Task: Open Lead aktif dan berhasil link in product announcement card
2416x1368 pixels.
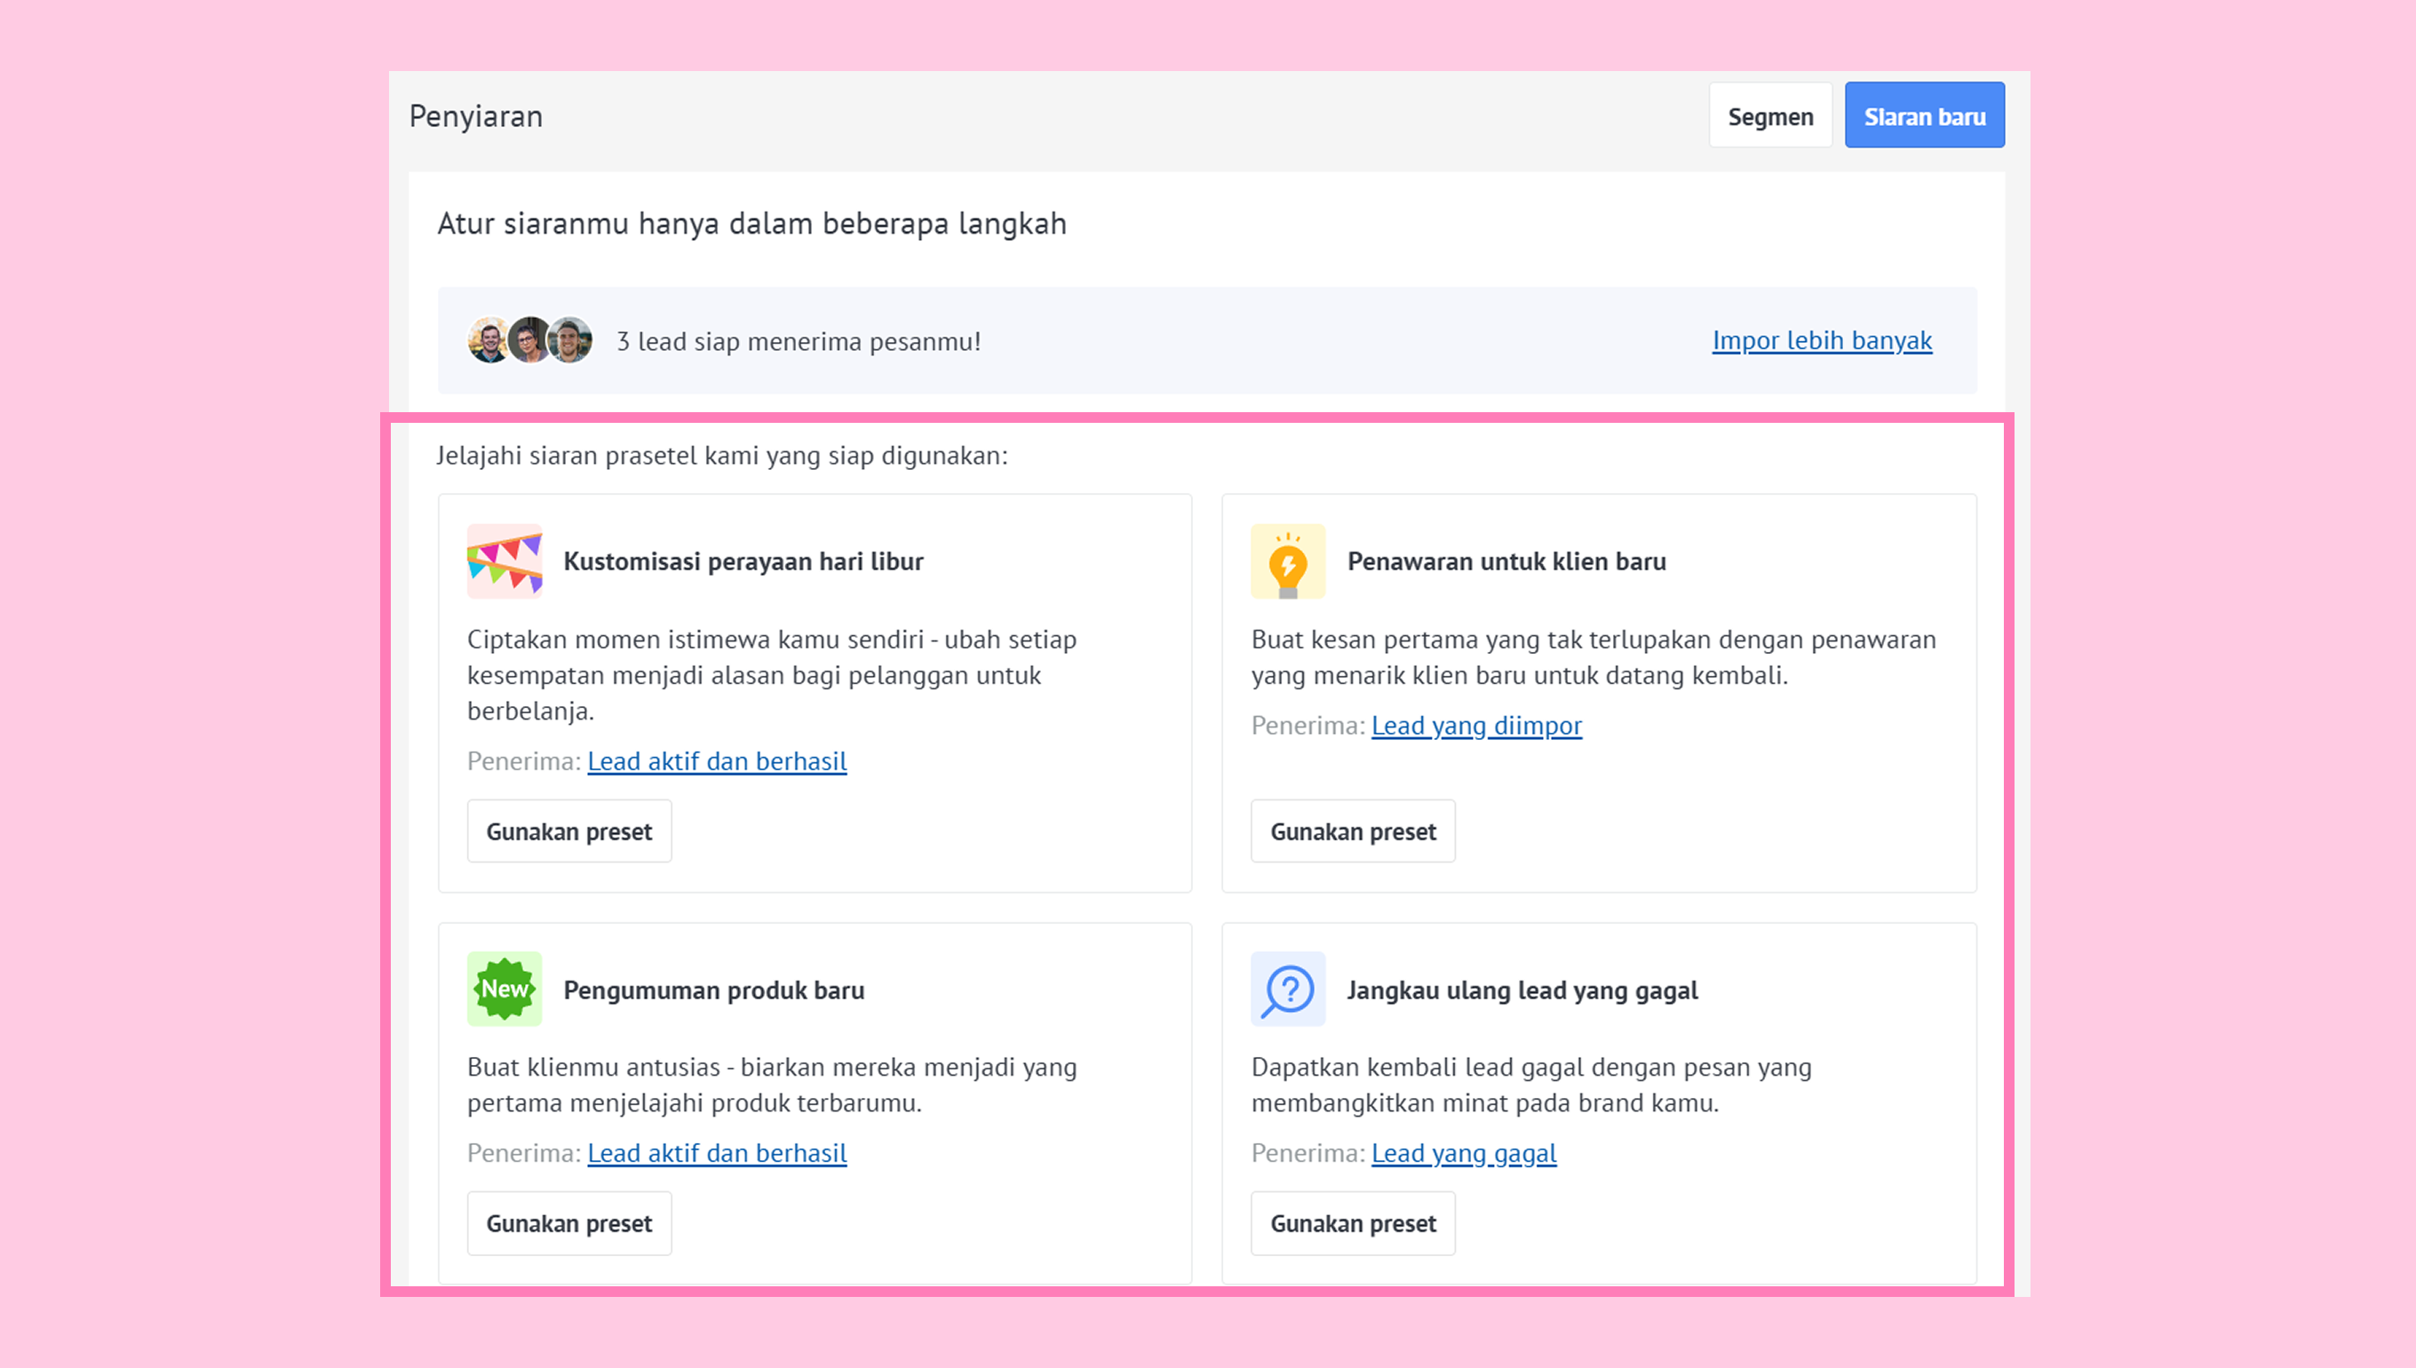Action: 717,1153
